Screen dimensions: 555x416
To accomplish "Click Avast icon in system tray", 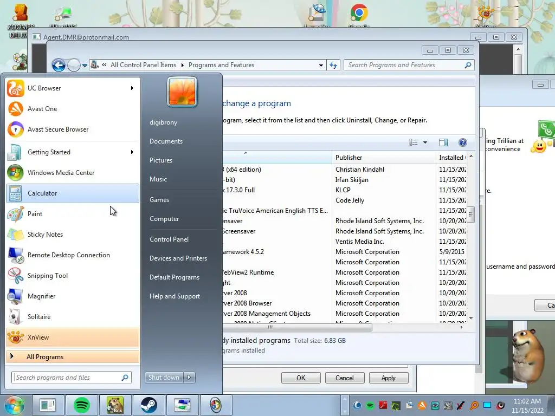I will [422, 405].
